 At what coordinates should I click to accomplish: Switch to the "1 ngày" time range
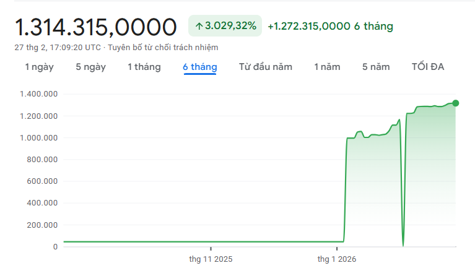pos(39,67)
